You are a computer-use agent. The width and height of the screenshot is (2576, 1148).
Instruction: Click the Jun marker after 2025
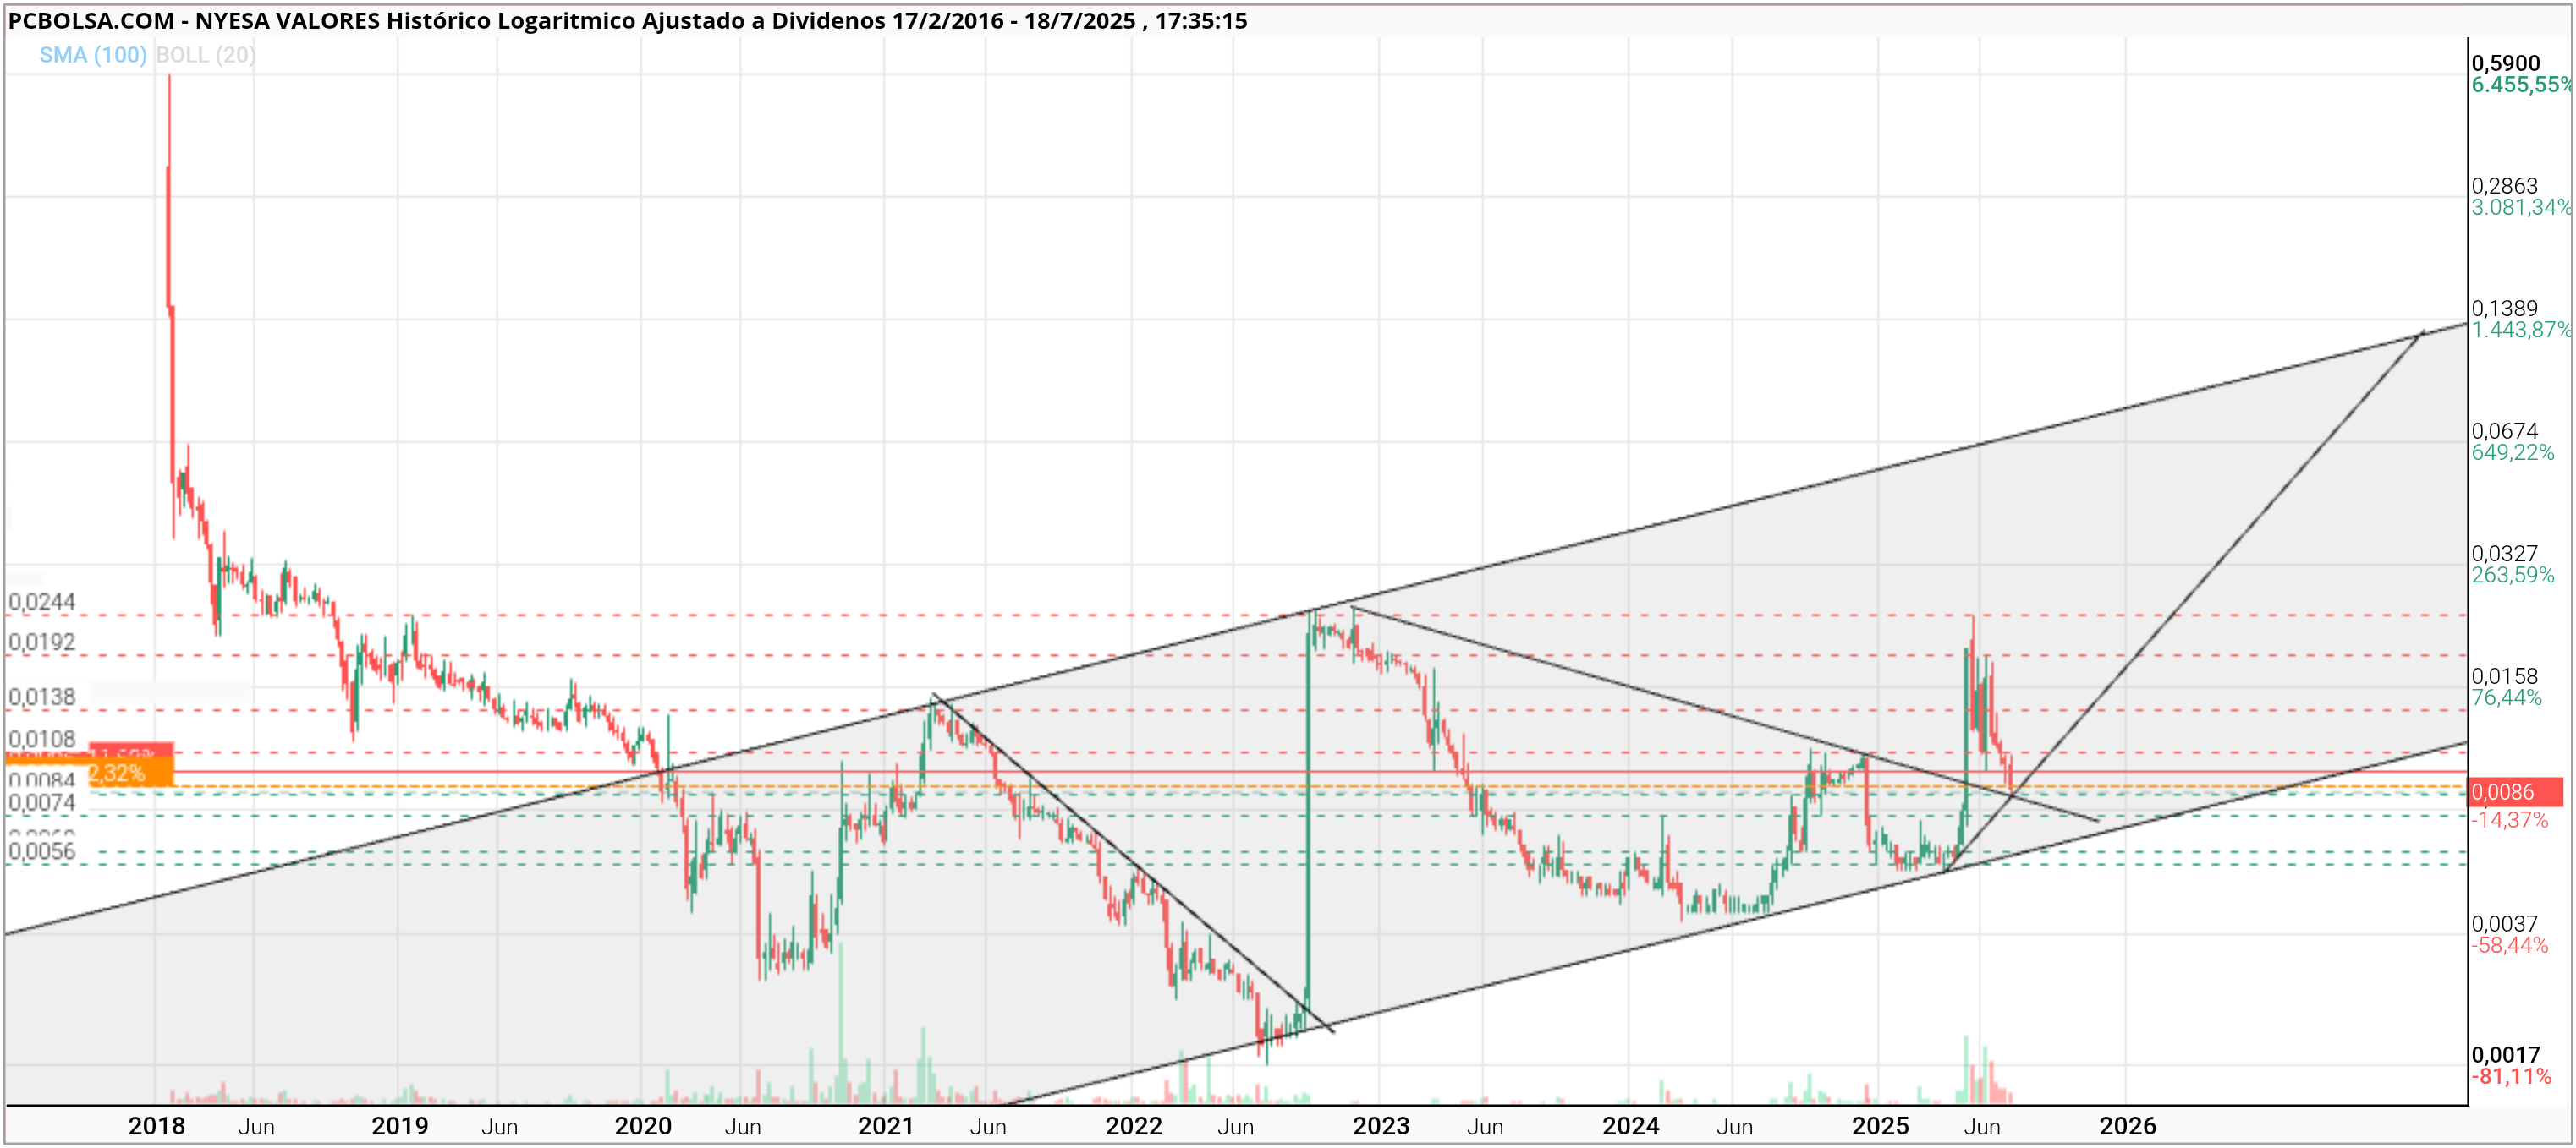tap(1982, 1127)
